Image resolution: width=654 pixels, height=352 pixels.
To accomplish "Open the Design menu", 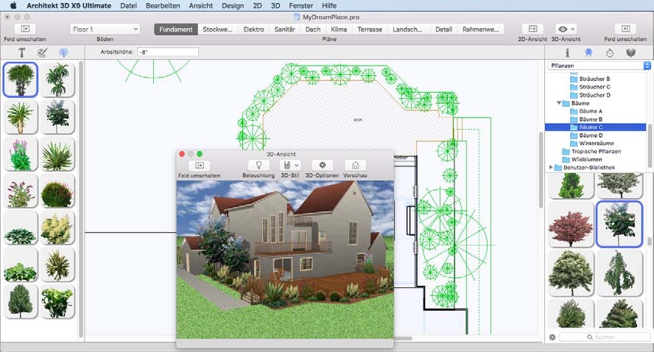I will pyautogui.click(x=233, y=6).
